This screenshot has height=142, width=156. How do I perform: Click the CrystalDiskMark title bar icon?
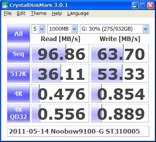tap(5, 5)
